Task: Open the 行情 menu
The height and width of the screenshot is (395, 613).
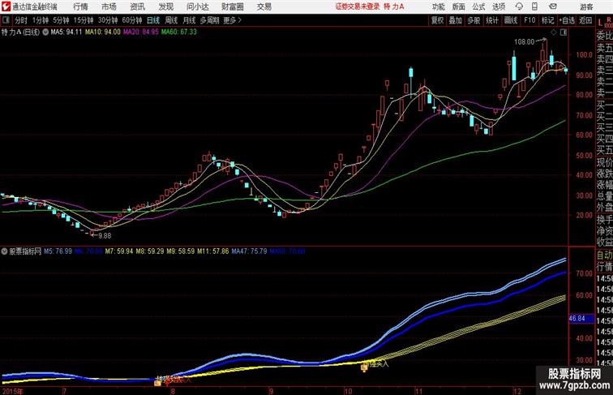Action: coord(80,6)
